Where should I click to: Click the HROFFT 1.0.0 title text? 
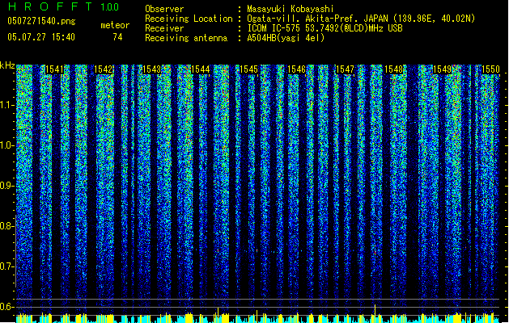[x=63, y=6]
